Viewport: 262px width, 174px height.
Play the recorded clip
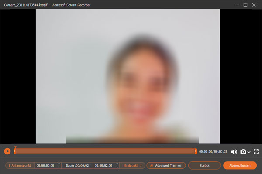click(7, 151)
